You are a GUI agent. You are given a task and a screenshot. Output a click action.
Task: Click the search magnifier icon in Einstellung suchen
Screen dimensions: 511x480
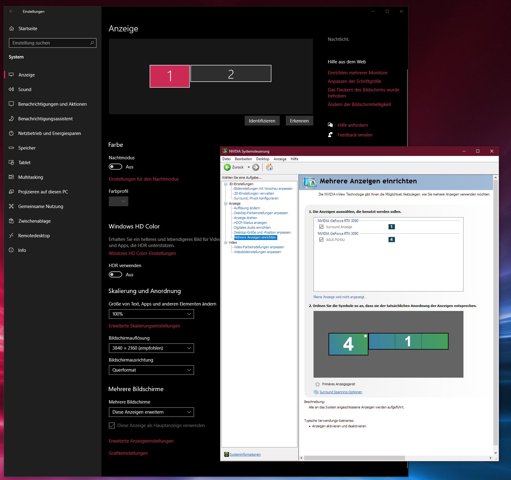(x=92, y=43)
